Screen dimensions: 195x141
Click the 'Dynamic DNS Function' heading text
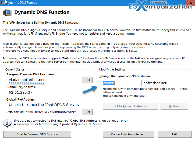[x=42, y=12]
